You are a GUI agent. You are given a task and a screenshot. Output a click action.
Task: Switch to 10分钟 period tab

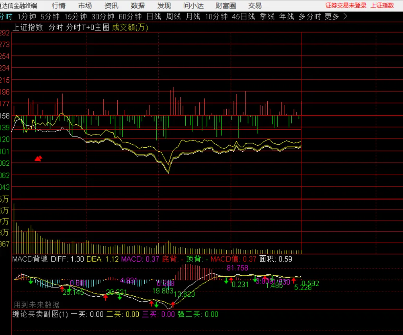pyautogui.click(x=216, y=17)
